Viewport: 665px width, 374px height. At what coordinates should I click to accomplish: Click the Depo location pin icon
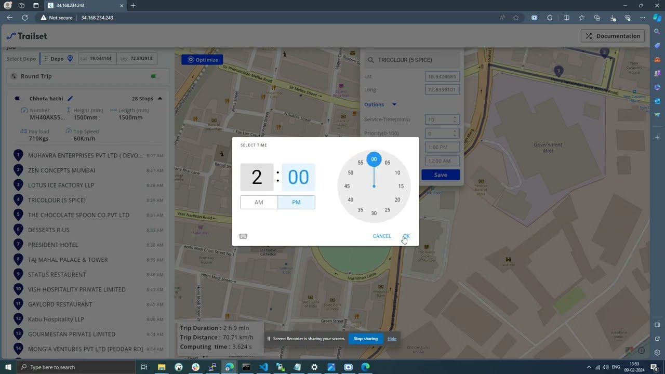(x=70, y=58)
